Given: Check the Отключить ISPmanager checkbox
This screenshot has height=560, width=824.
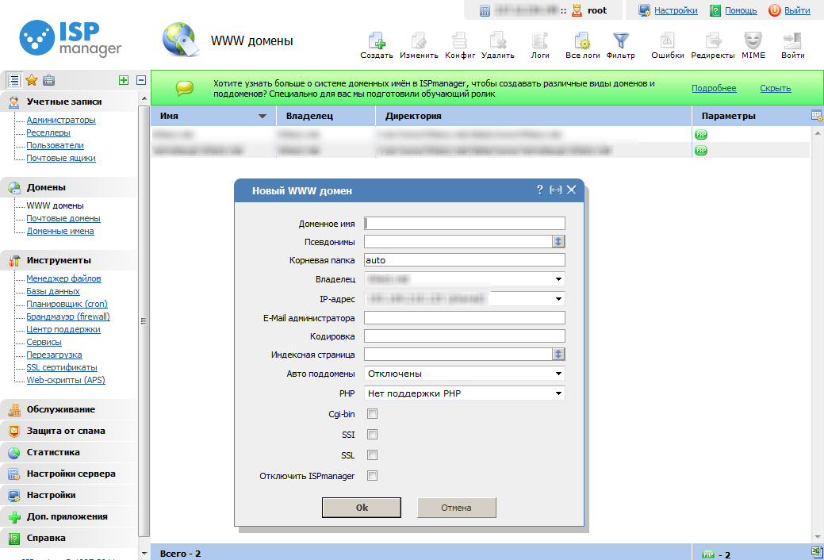Looking at the screenshot, I should pos(373,476).
